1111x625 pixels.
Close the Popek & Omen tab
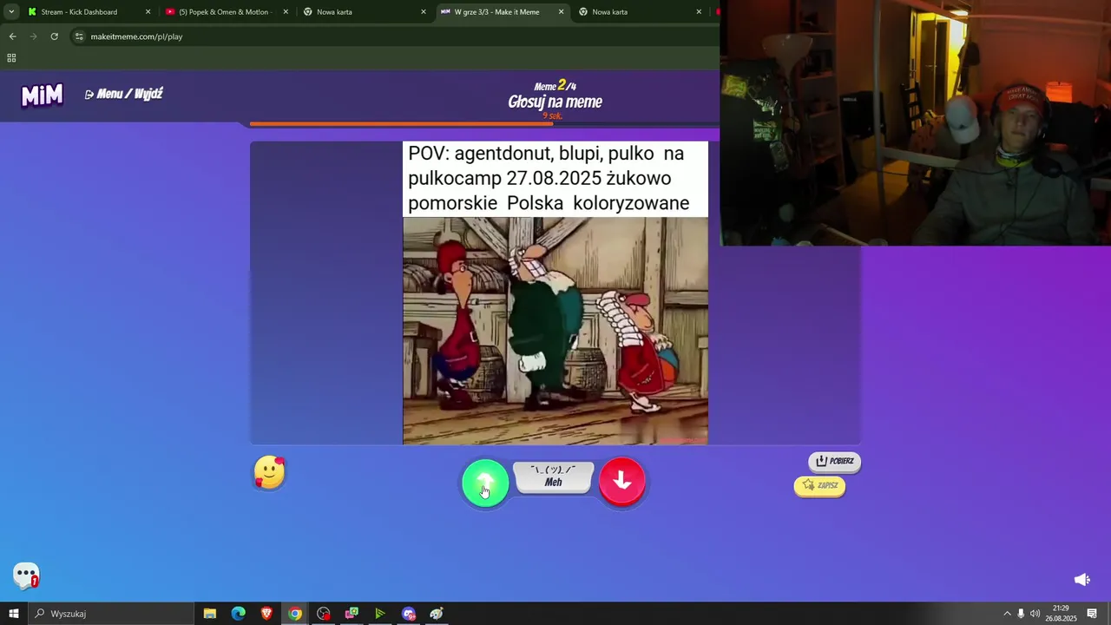(286, 12)
